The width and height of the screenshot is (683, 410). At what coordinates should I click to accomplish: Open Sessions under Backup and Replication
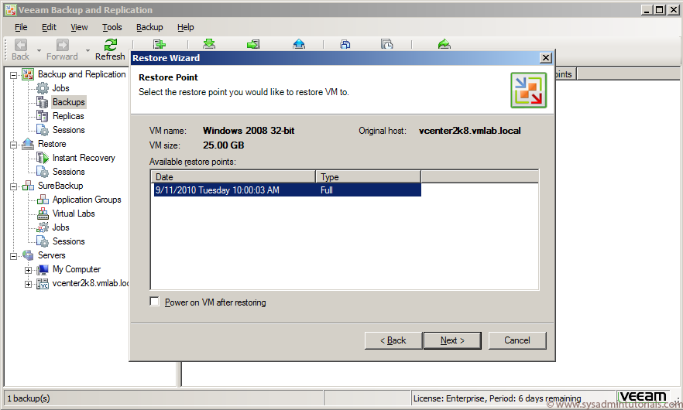click(x=68, y=130)
